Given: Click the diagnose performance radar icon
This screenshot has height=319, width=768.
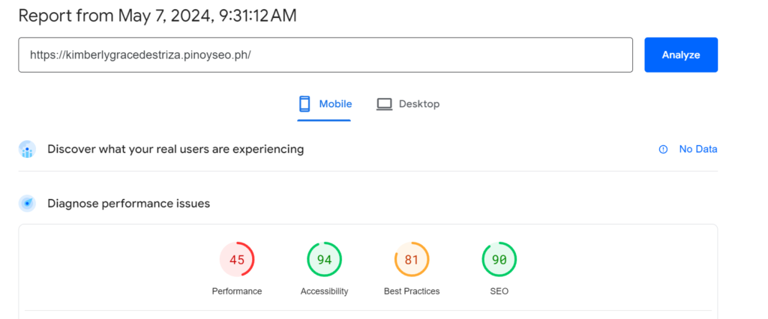Looking at the screenshot, I should (x=28, y=203).
